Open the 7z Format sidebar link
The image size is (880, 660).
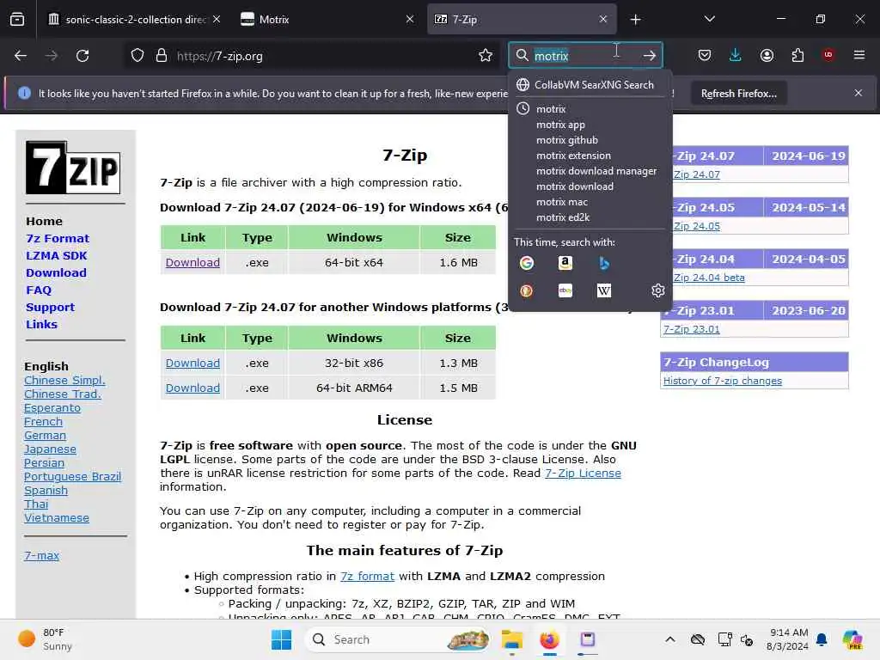coord(58,239)
